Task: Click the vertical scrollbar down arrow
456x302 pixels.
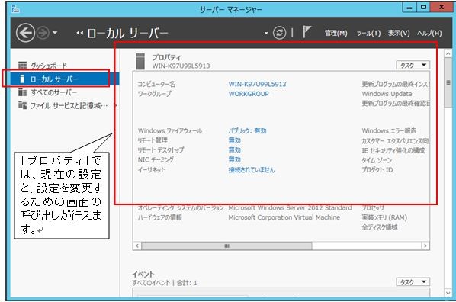Action: [448, 294]
